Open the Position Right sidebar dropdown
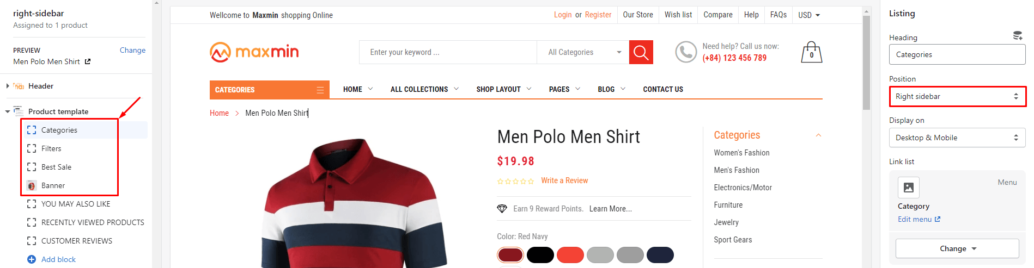This screenshot has width=1034, height=268. [x=957, y=96]
